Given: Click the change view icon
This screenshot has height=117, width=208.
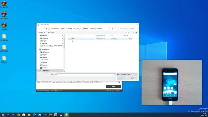Looking at the screenshot, I should (126, 32).
